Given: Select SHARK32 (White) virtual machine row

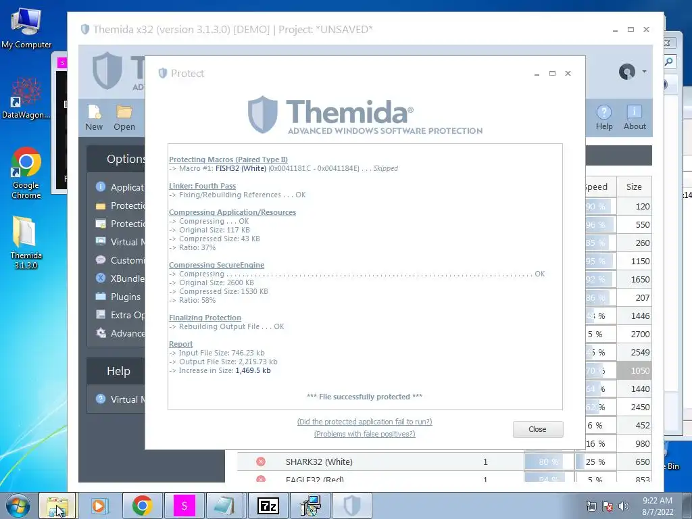Looking at the screenshot, I should (444, 462).
